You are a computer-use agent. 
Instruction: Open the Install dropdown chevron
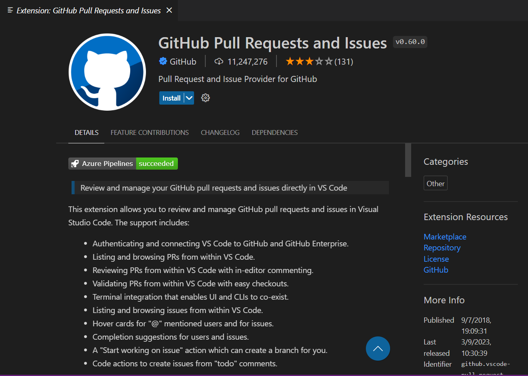(189, 98)
